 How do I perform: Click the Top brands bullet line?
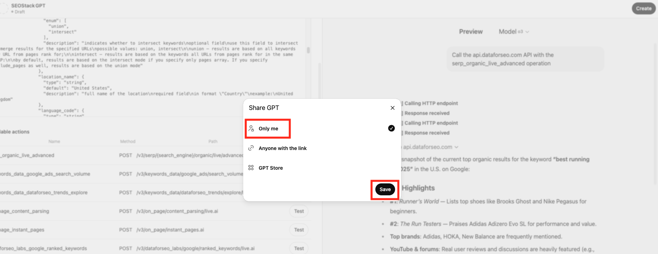pos(476,236)
